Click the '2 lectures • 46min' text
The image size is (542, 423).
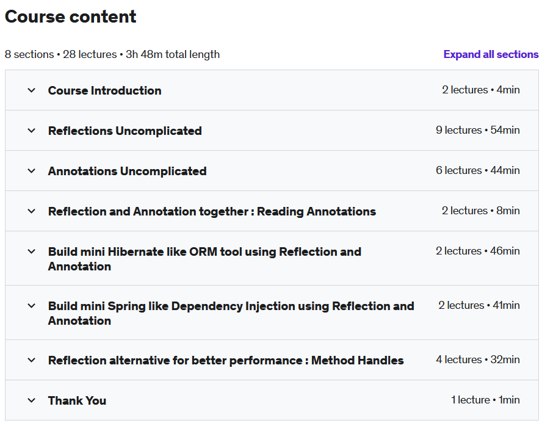(x=478, y=251)
